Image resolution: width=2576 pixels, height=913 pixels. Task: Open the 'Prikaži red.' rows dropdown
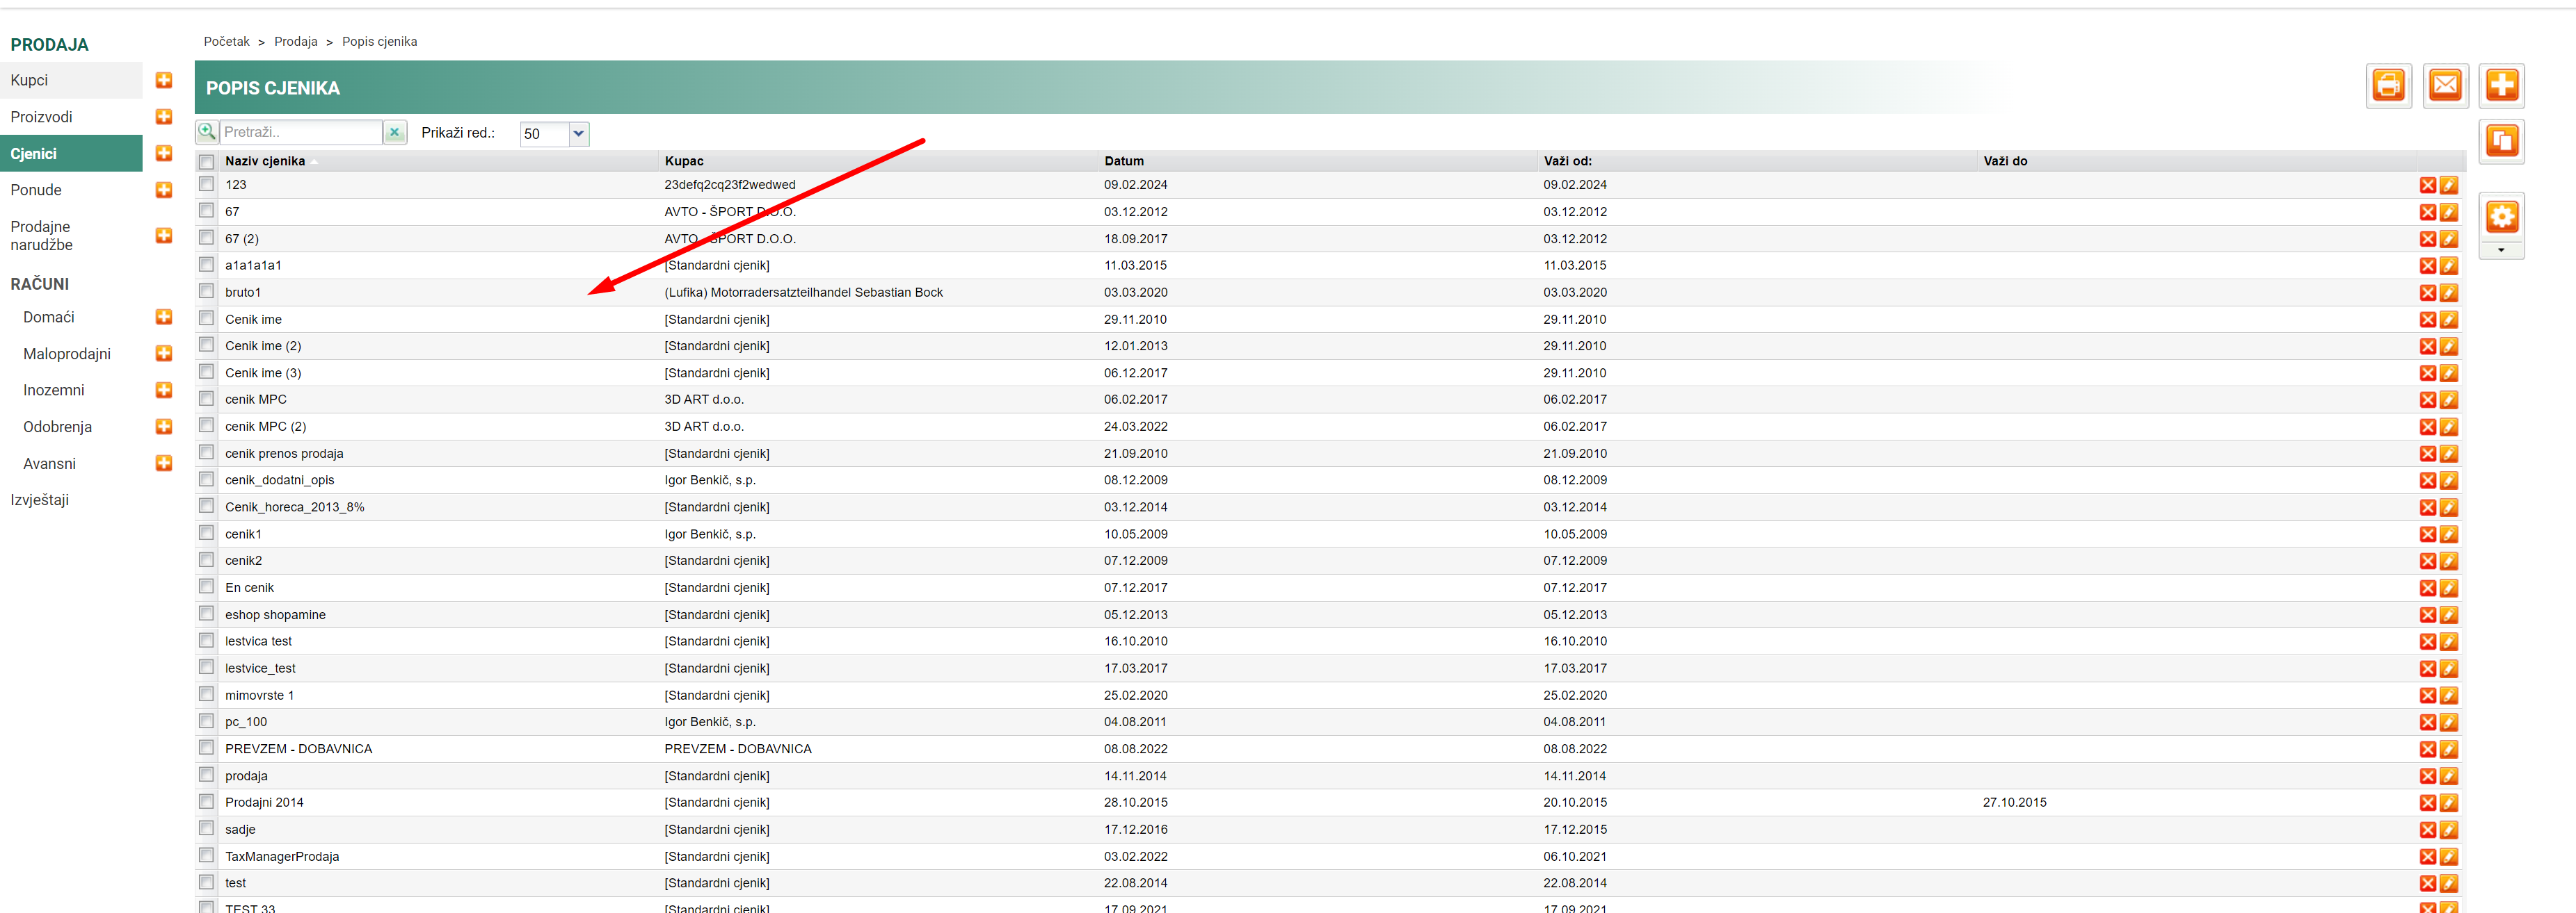[578, 133]
